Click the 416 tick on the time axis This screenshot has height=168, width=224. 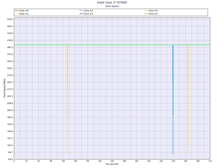(x=174, y=161)
